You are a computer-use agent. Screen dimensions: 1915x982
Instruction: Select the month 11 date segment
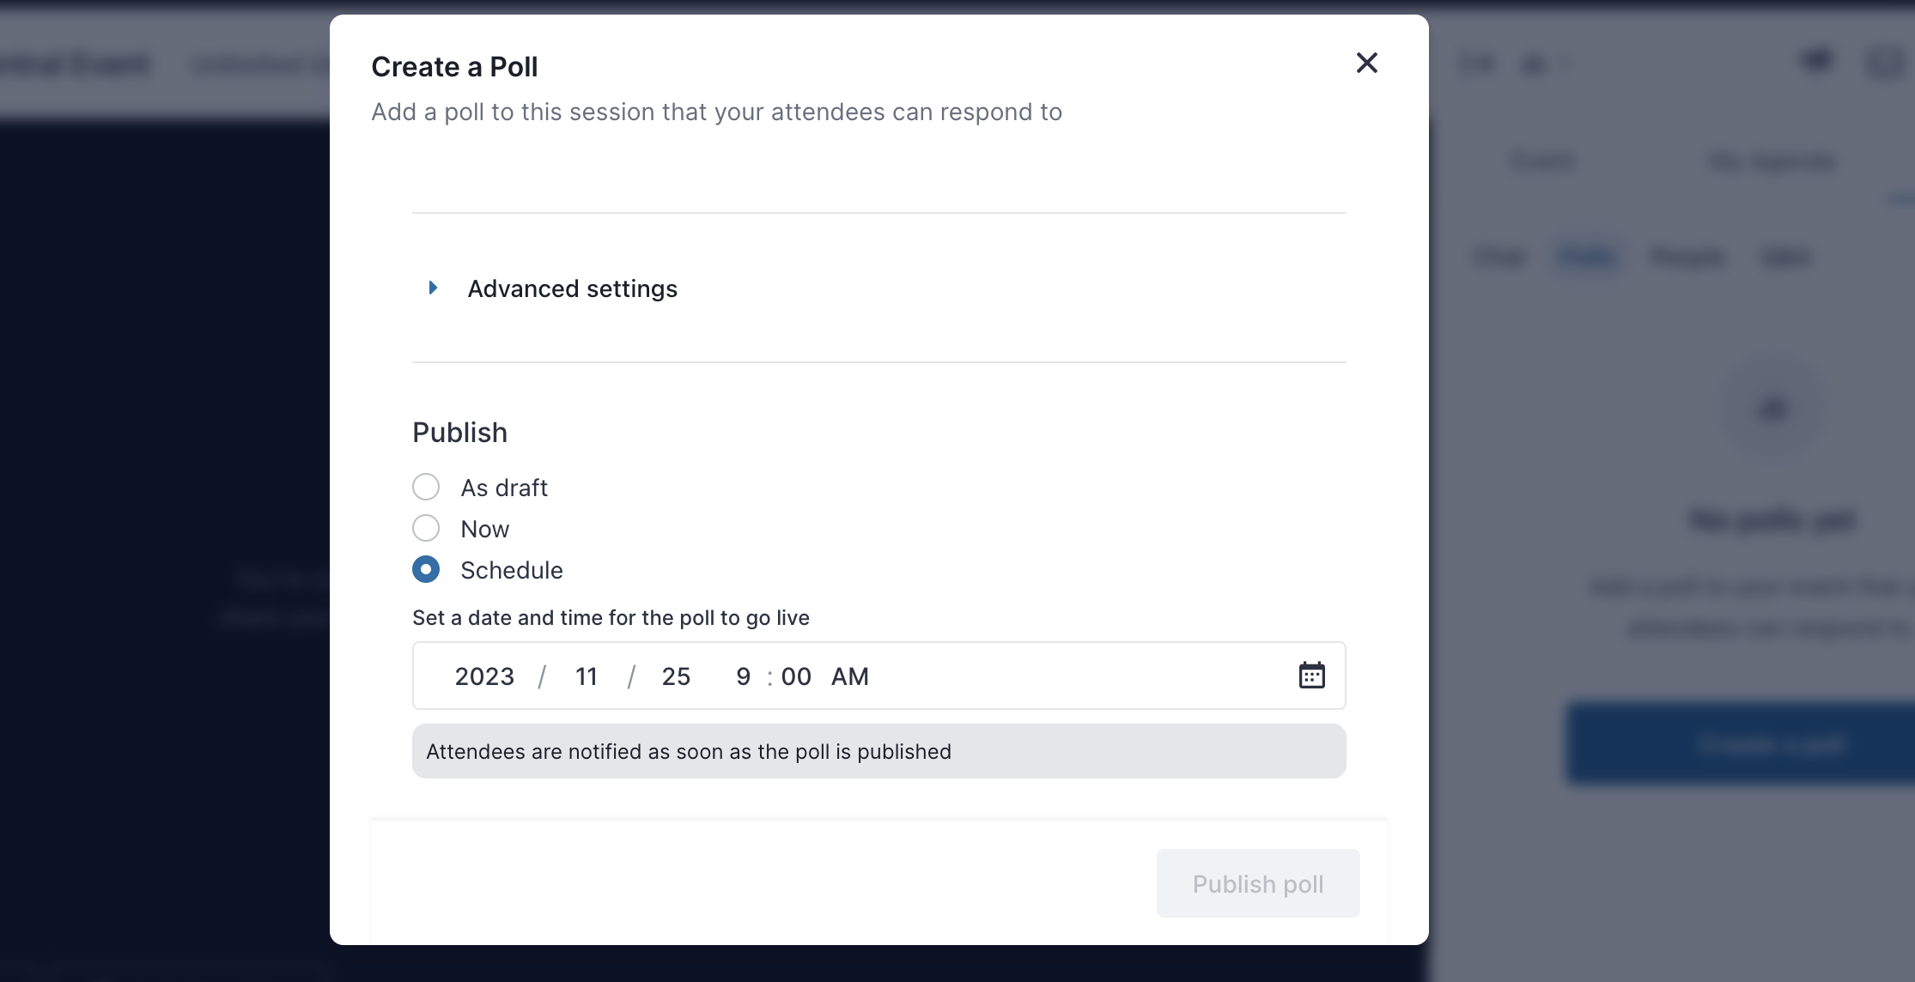tap(587, 676)
